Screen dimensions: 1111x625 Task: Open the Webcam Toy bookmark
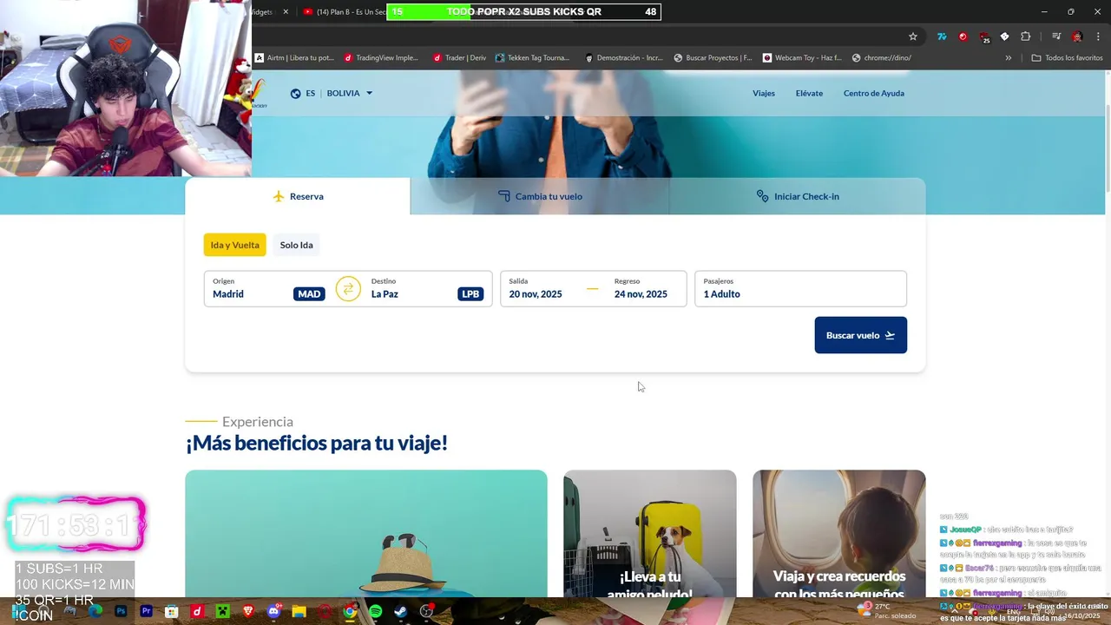(x=802, y=58)
